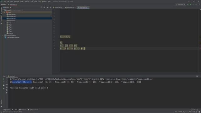The width and height of the screenshot is (201, 113).
Task: Open the Refactor menu
Action: (27, 2)
